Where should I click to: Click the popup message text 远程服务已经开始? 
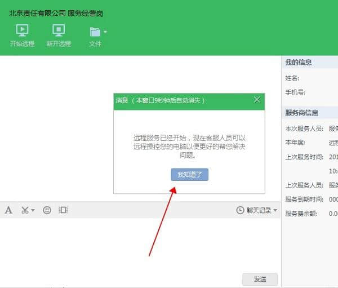[x=160, y=138]
